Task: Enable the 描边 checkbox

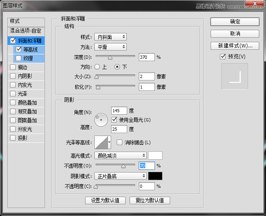Action: tap(13, 67)
